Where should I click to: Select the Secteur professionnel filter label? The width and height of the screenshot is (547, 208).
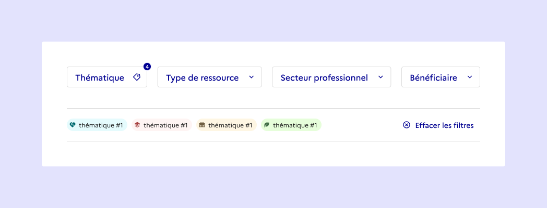click(x=324, y=77)
